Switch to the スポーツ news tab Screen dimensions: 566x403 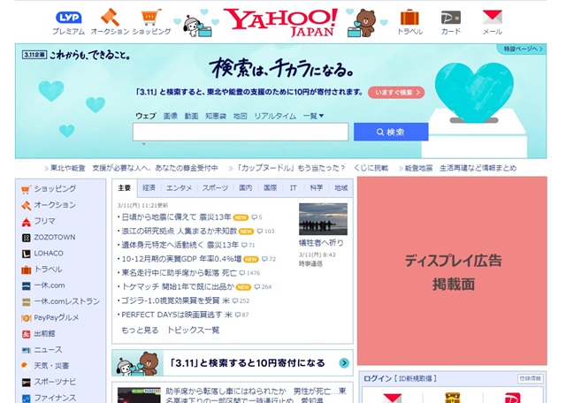tap(215, 188)
